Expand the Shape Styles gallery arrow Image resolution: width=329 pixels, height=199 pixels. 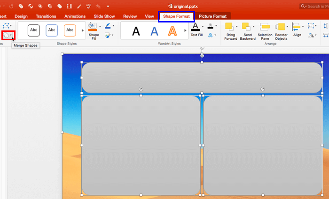click(x=83, y=30)
